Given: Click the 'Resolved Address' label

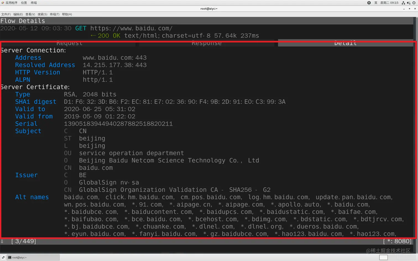Looking at the screenshot, I should (x=45, y=65).
